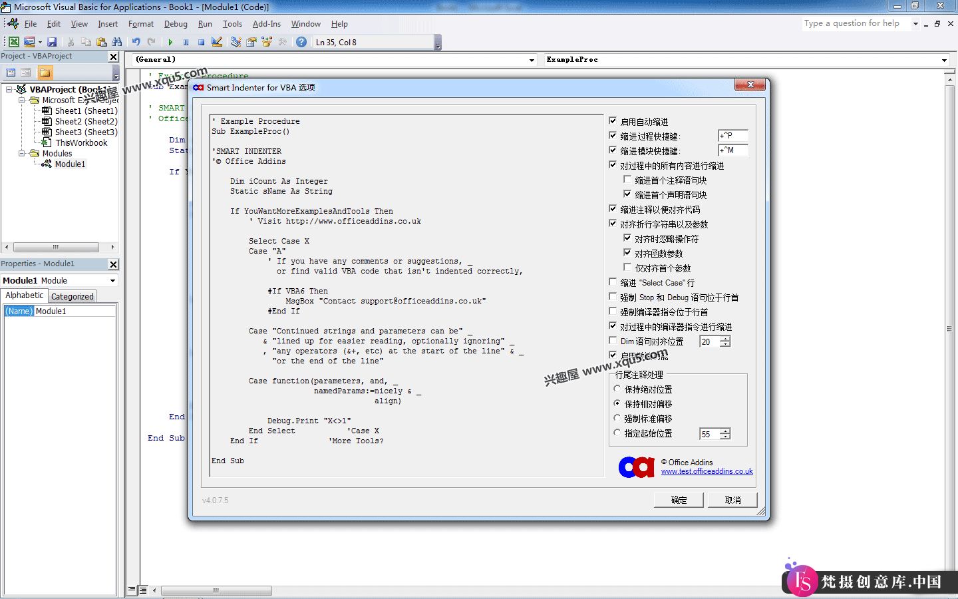The image size is (958, 599).
Task: Click the View Code icon in Project panel
Action: click(11, 73)
